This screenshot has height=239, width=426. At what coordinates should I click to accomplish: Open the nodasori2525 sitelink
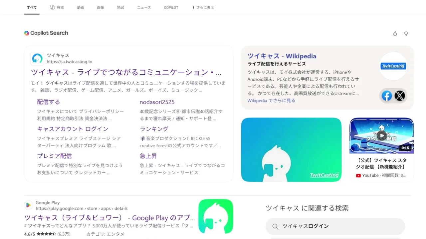click(x=157, y=102)
